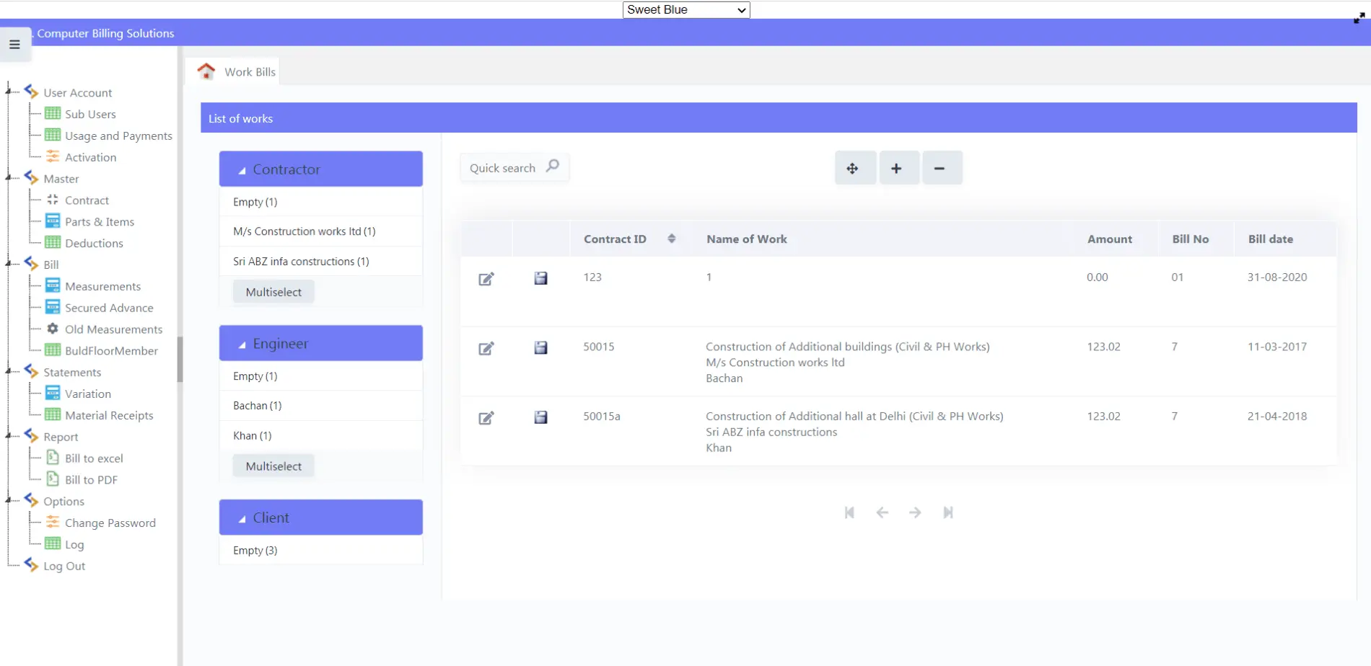Collapse the Client filter panel
This screenshot has height=666, width=1371.
242,519
